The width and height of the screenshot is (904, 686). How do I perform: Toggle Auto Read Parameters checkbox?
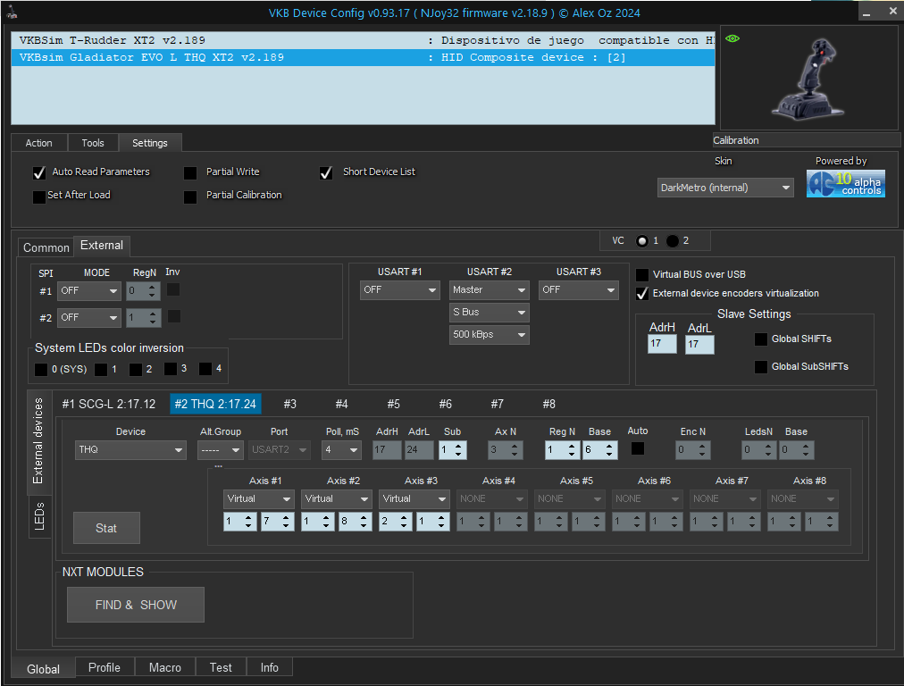[x=39, y=172]
